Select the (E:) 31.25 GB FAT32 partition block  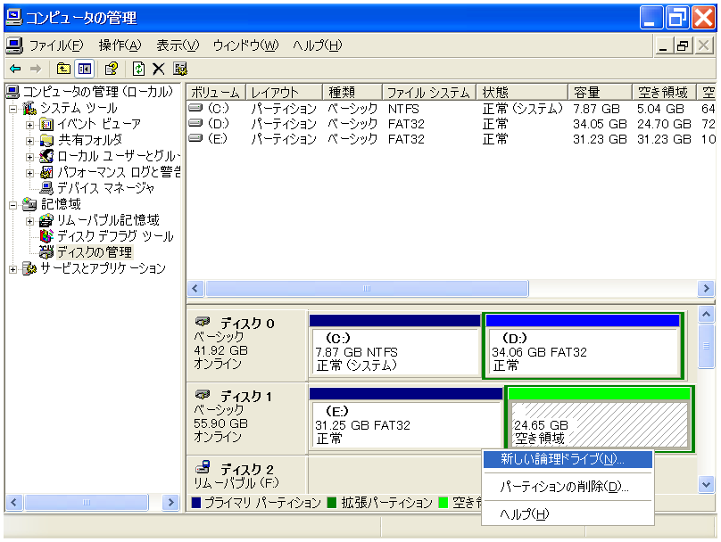(406, 419)
